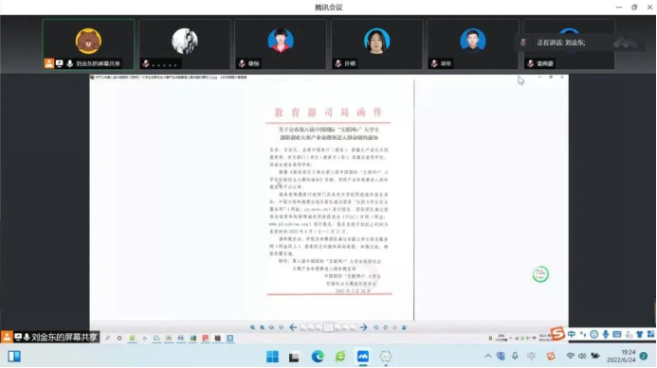Zoom in using the first magnifier icon
Viewport: 657px width, 368px height.
point(253,327)
